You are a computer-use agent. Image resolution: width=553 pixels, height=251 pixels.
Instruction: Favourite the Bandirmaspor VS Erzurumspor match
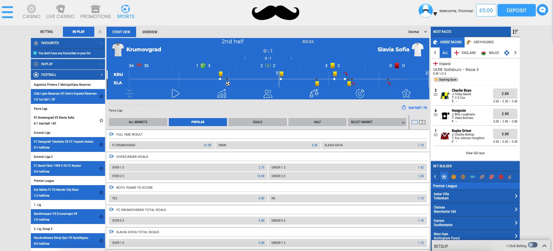(101, 217)
